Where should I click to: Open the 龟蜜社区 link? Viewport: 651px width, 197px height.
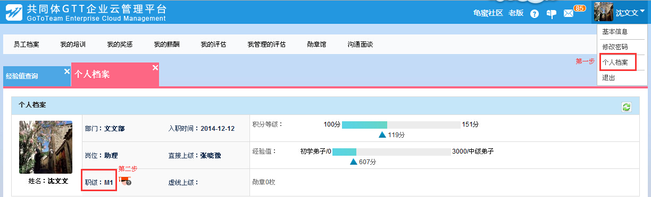488,13
